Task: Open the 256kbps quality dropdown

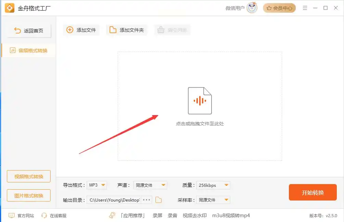Action: [x=213, y=185]
